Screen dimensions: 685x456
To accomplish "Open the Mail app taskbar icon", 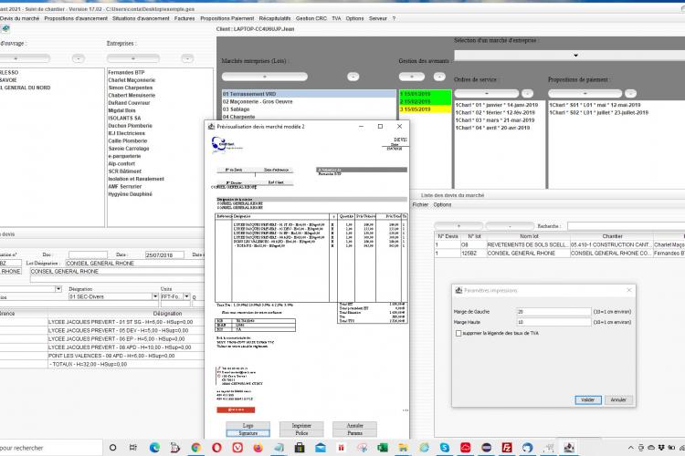I will (x=321, y=447).
